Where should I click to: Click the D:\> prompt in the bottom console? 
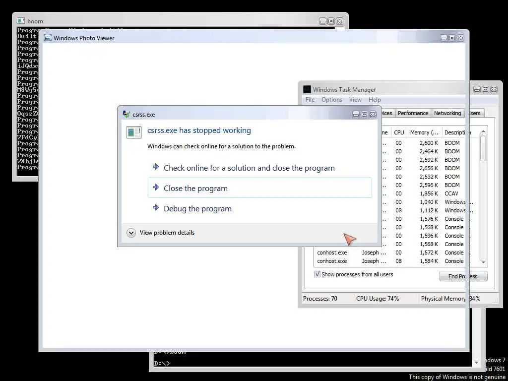pos(162,364)
